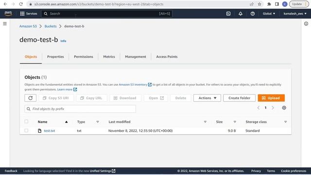Open the AWS logo home link
The image size is (311, 175).
(8, 14)
